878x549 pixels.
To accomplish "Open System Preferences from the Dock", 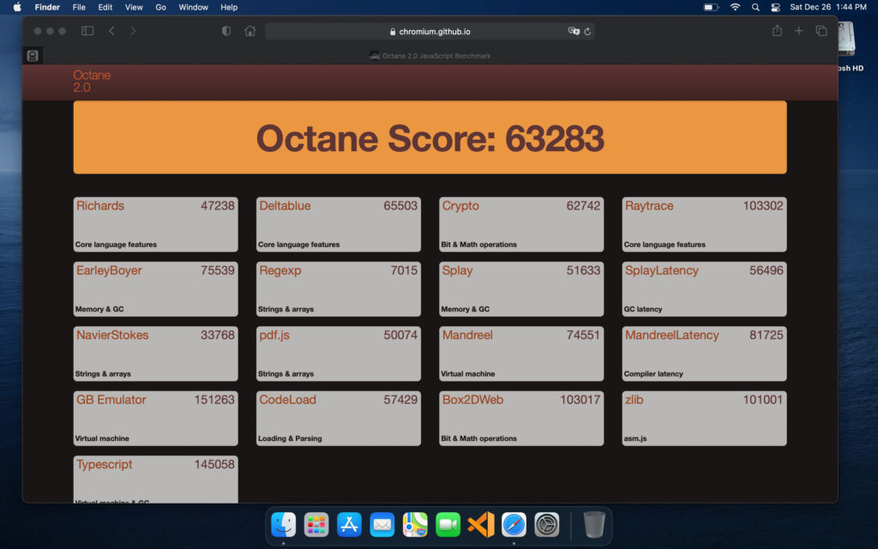I will pyautogui.click(x=546, y=525).
